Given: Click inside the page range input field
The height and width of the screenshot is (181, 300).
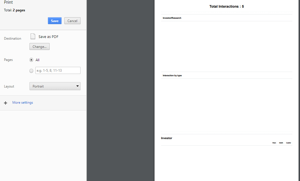Looking at the screenshot, I should point(58,70).
